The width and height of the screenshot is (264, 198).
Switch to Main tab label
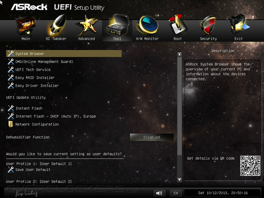[26, 39]
